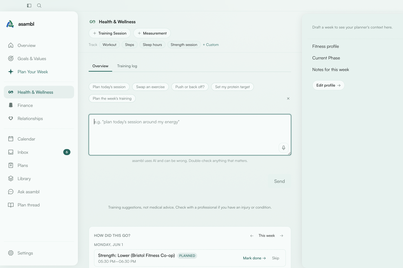Open Calendar from the sidebar

point(39,139)
